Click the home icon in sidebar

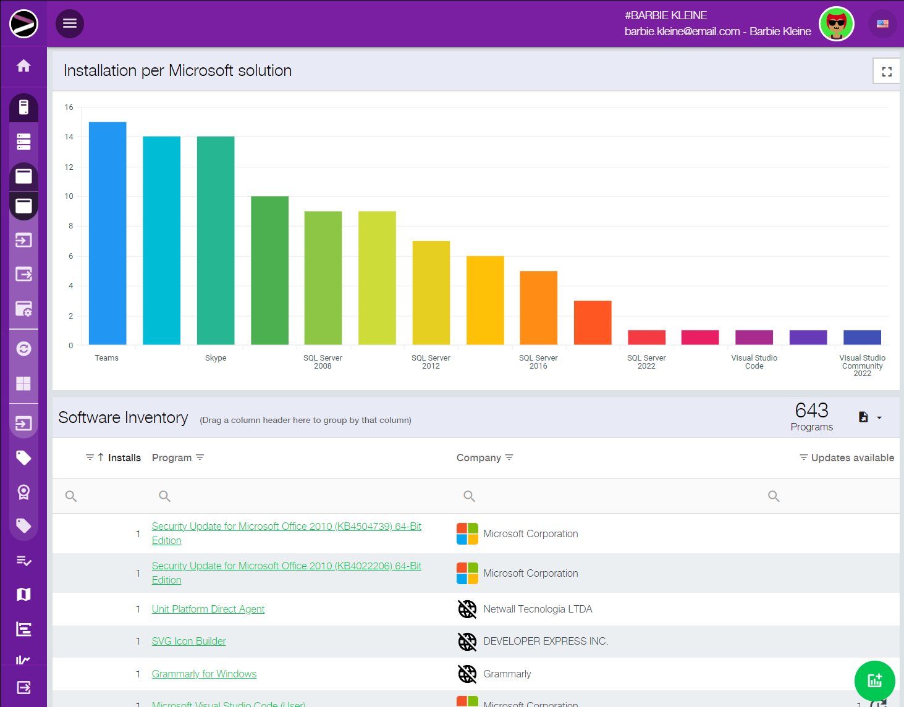(x=23, y=66)
